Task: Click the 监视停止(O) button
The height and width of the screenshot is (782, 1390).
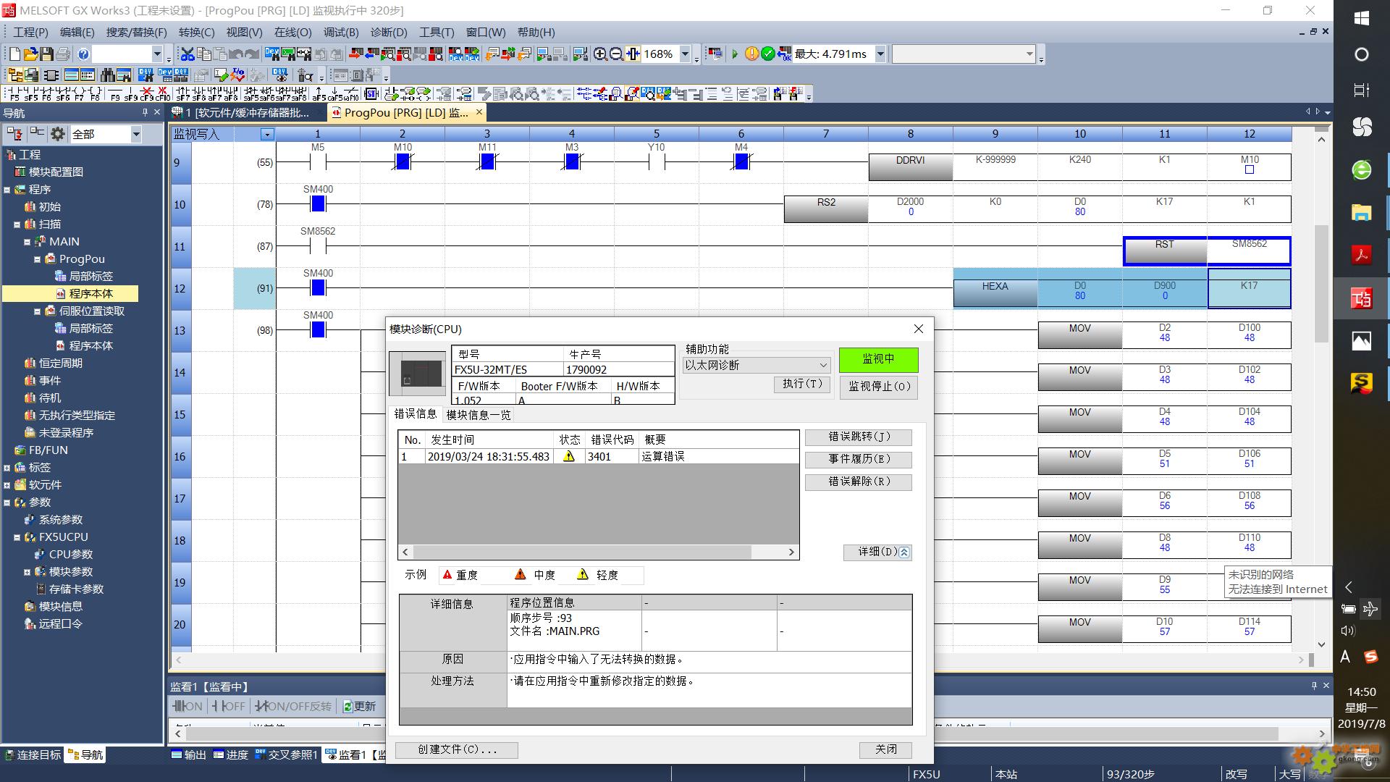Action: point(879,387)
